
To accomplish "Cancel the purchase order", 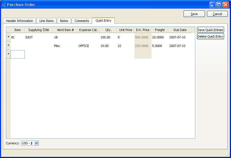I will click(x=217, y=14).
